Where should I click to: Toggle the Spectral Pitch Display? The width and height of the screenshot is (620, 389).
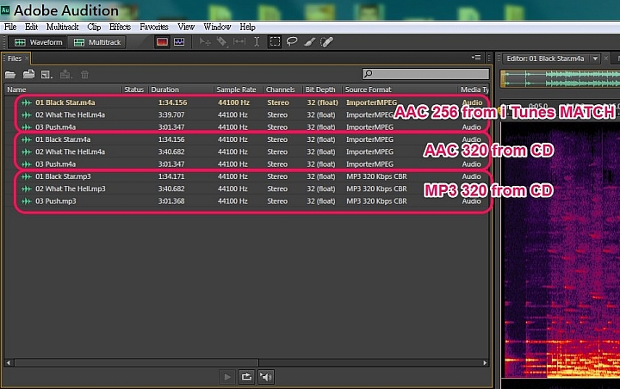tap(179, 42)
